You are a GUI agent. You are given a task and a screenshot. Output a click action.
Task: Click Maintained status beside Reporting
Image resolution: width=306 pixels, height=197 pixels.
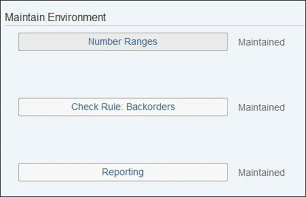[x=261, y=173]
